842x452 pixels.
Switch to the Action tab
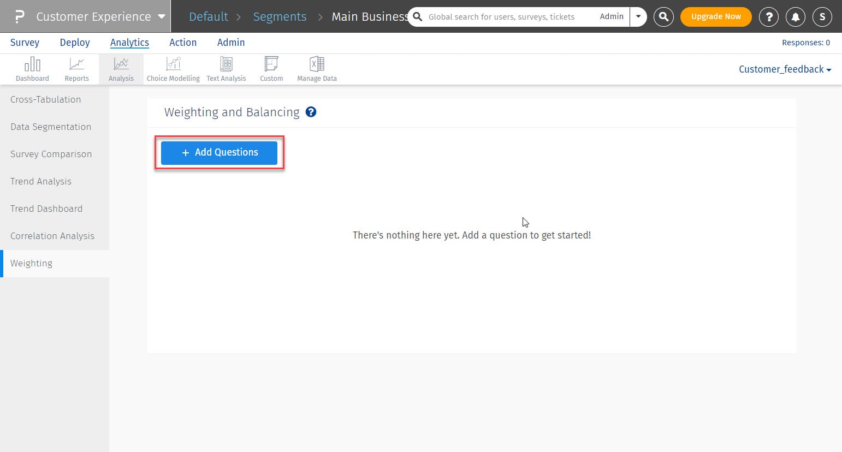tap(183, 43)
